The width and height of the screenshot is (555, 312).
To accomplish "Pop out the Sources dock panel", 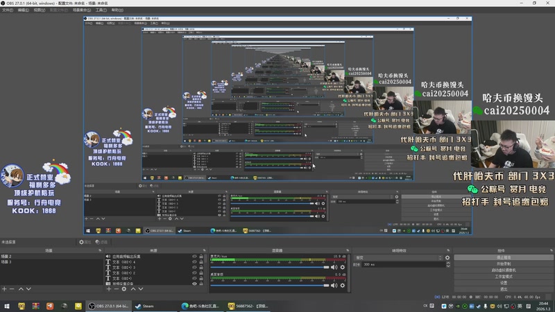I will pos(204,250).
